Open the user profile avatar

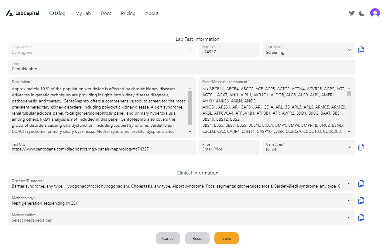point(375,13)
